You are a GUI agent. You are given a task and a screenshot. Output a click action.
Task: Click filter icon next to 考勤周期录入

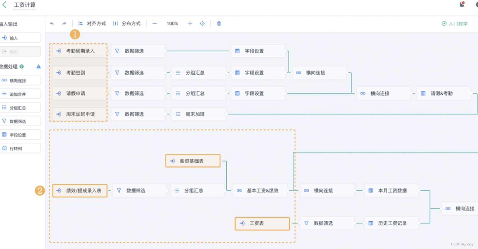point(117,51)
